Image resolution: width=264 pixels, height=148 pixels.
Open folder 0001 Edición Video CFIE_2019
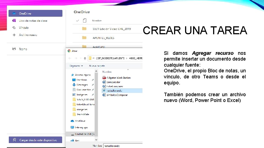[112, 29]
